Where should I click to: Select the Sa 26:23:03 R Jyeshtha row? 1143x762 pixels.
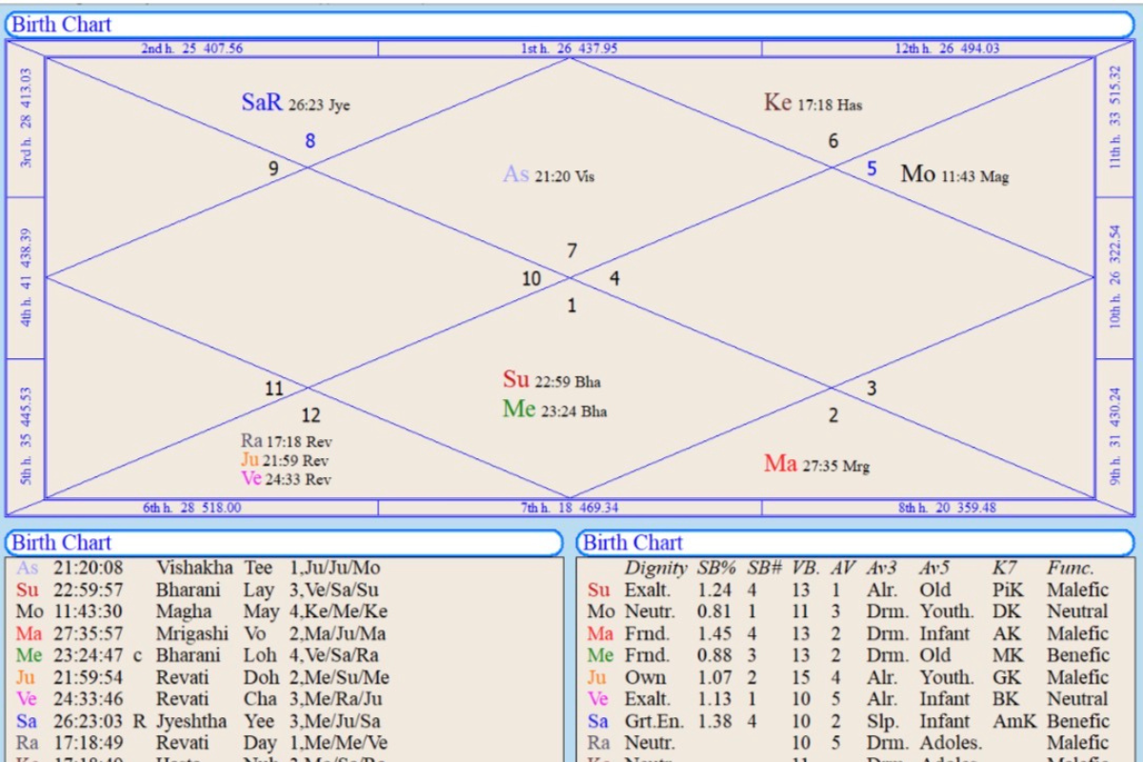pyautogui.click(x=284, y=721)
